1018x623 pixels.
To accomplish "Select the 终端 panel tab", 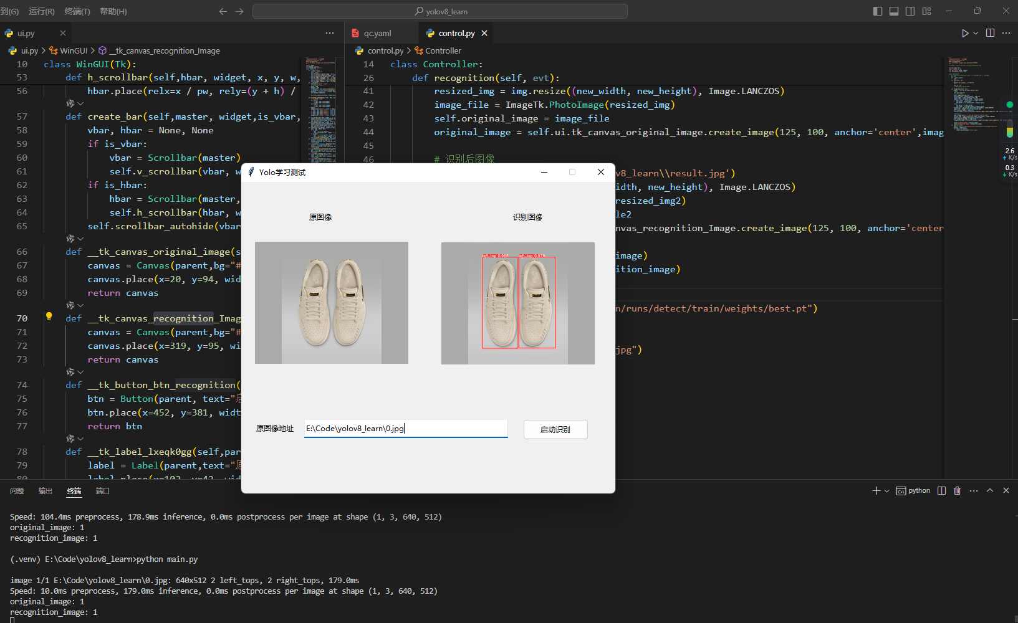I will tap(74, 491).
